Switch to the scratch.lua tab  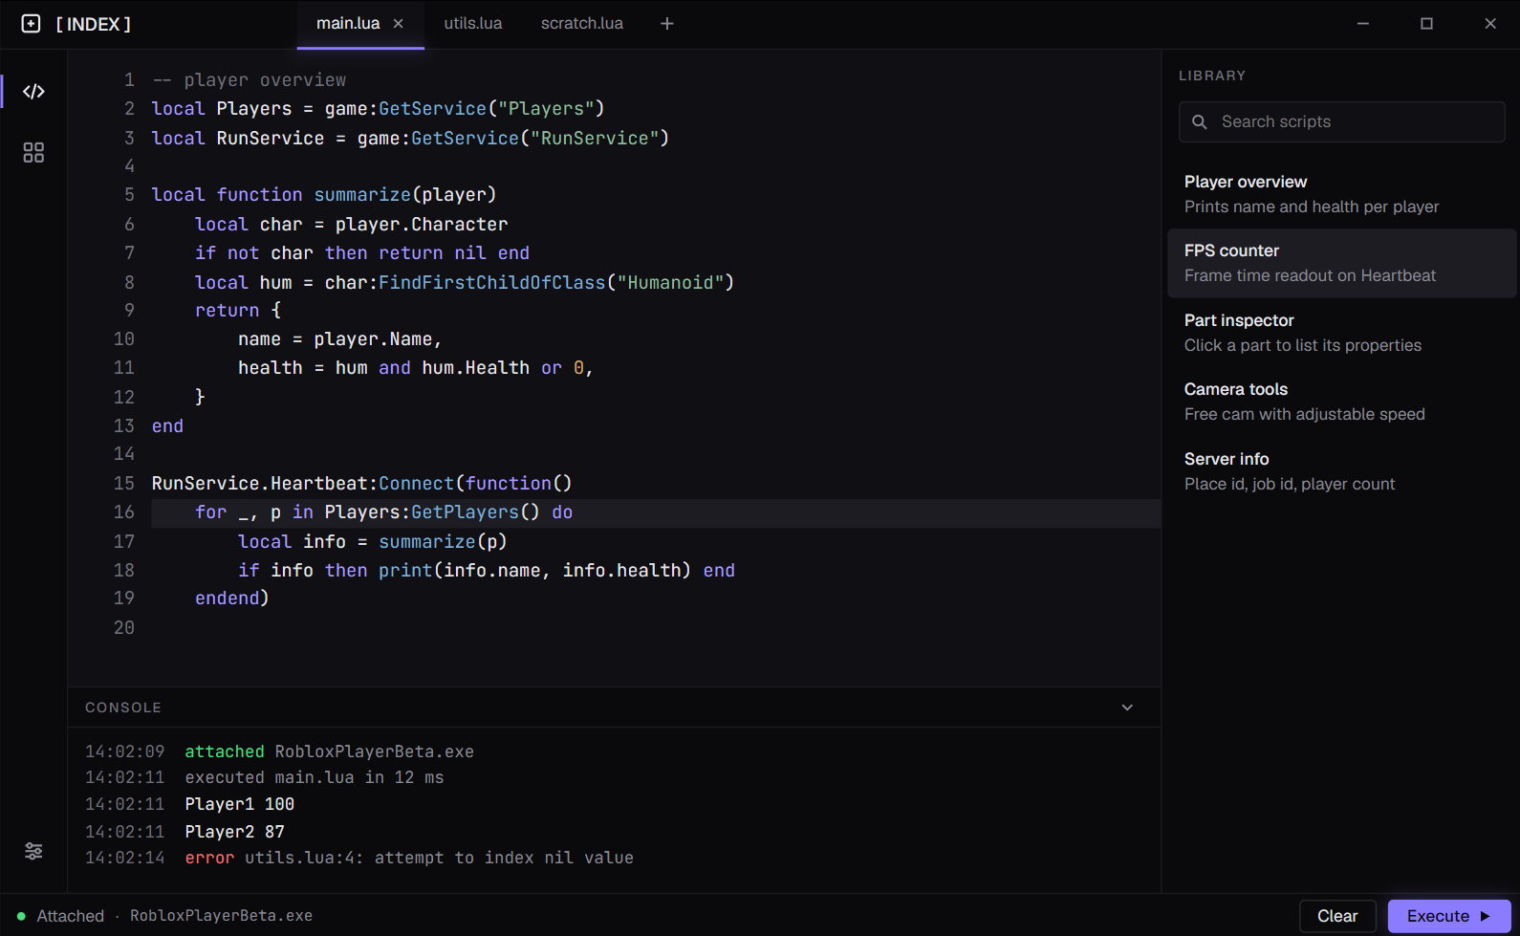582,24
